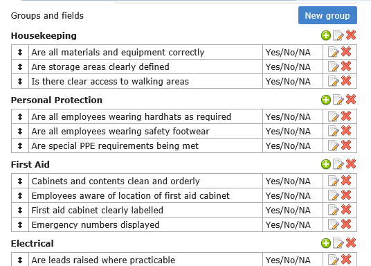
Task: Delete 'Are storage areas clearly defined' field
Action: [346, 66]
